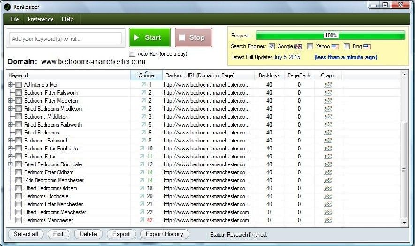This screenshot has height=246, width=415.
Task: Check the Kids Bedrooms Manchester checkbox
Action: (x=19, y=180)
